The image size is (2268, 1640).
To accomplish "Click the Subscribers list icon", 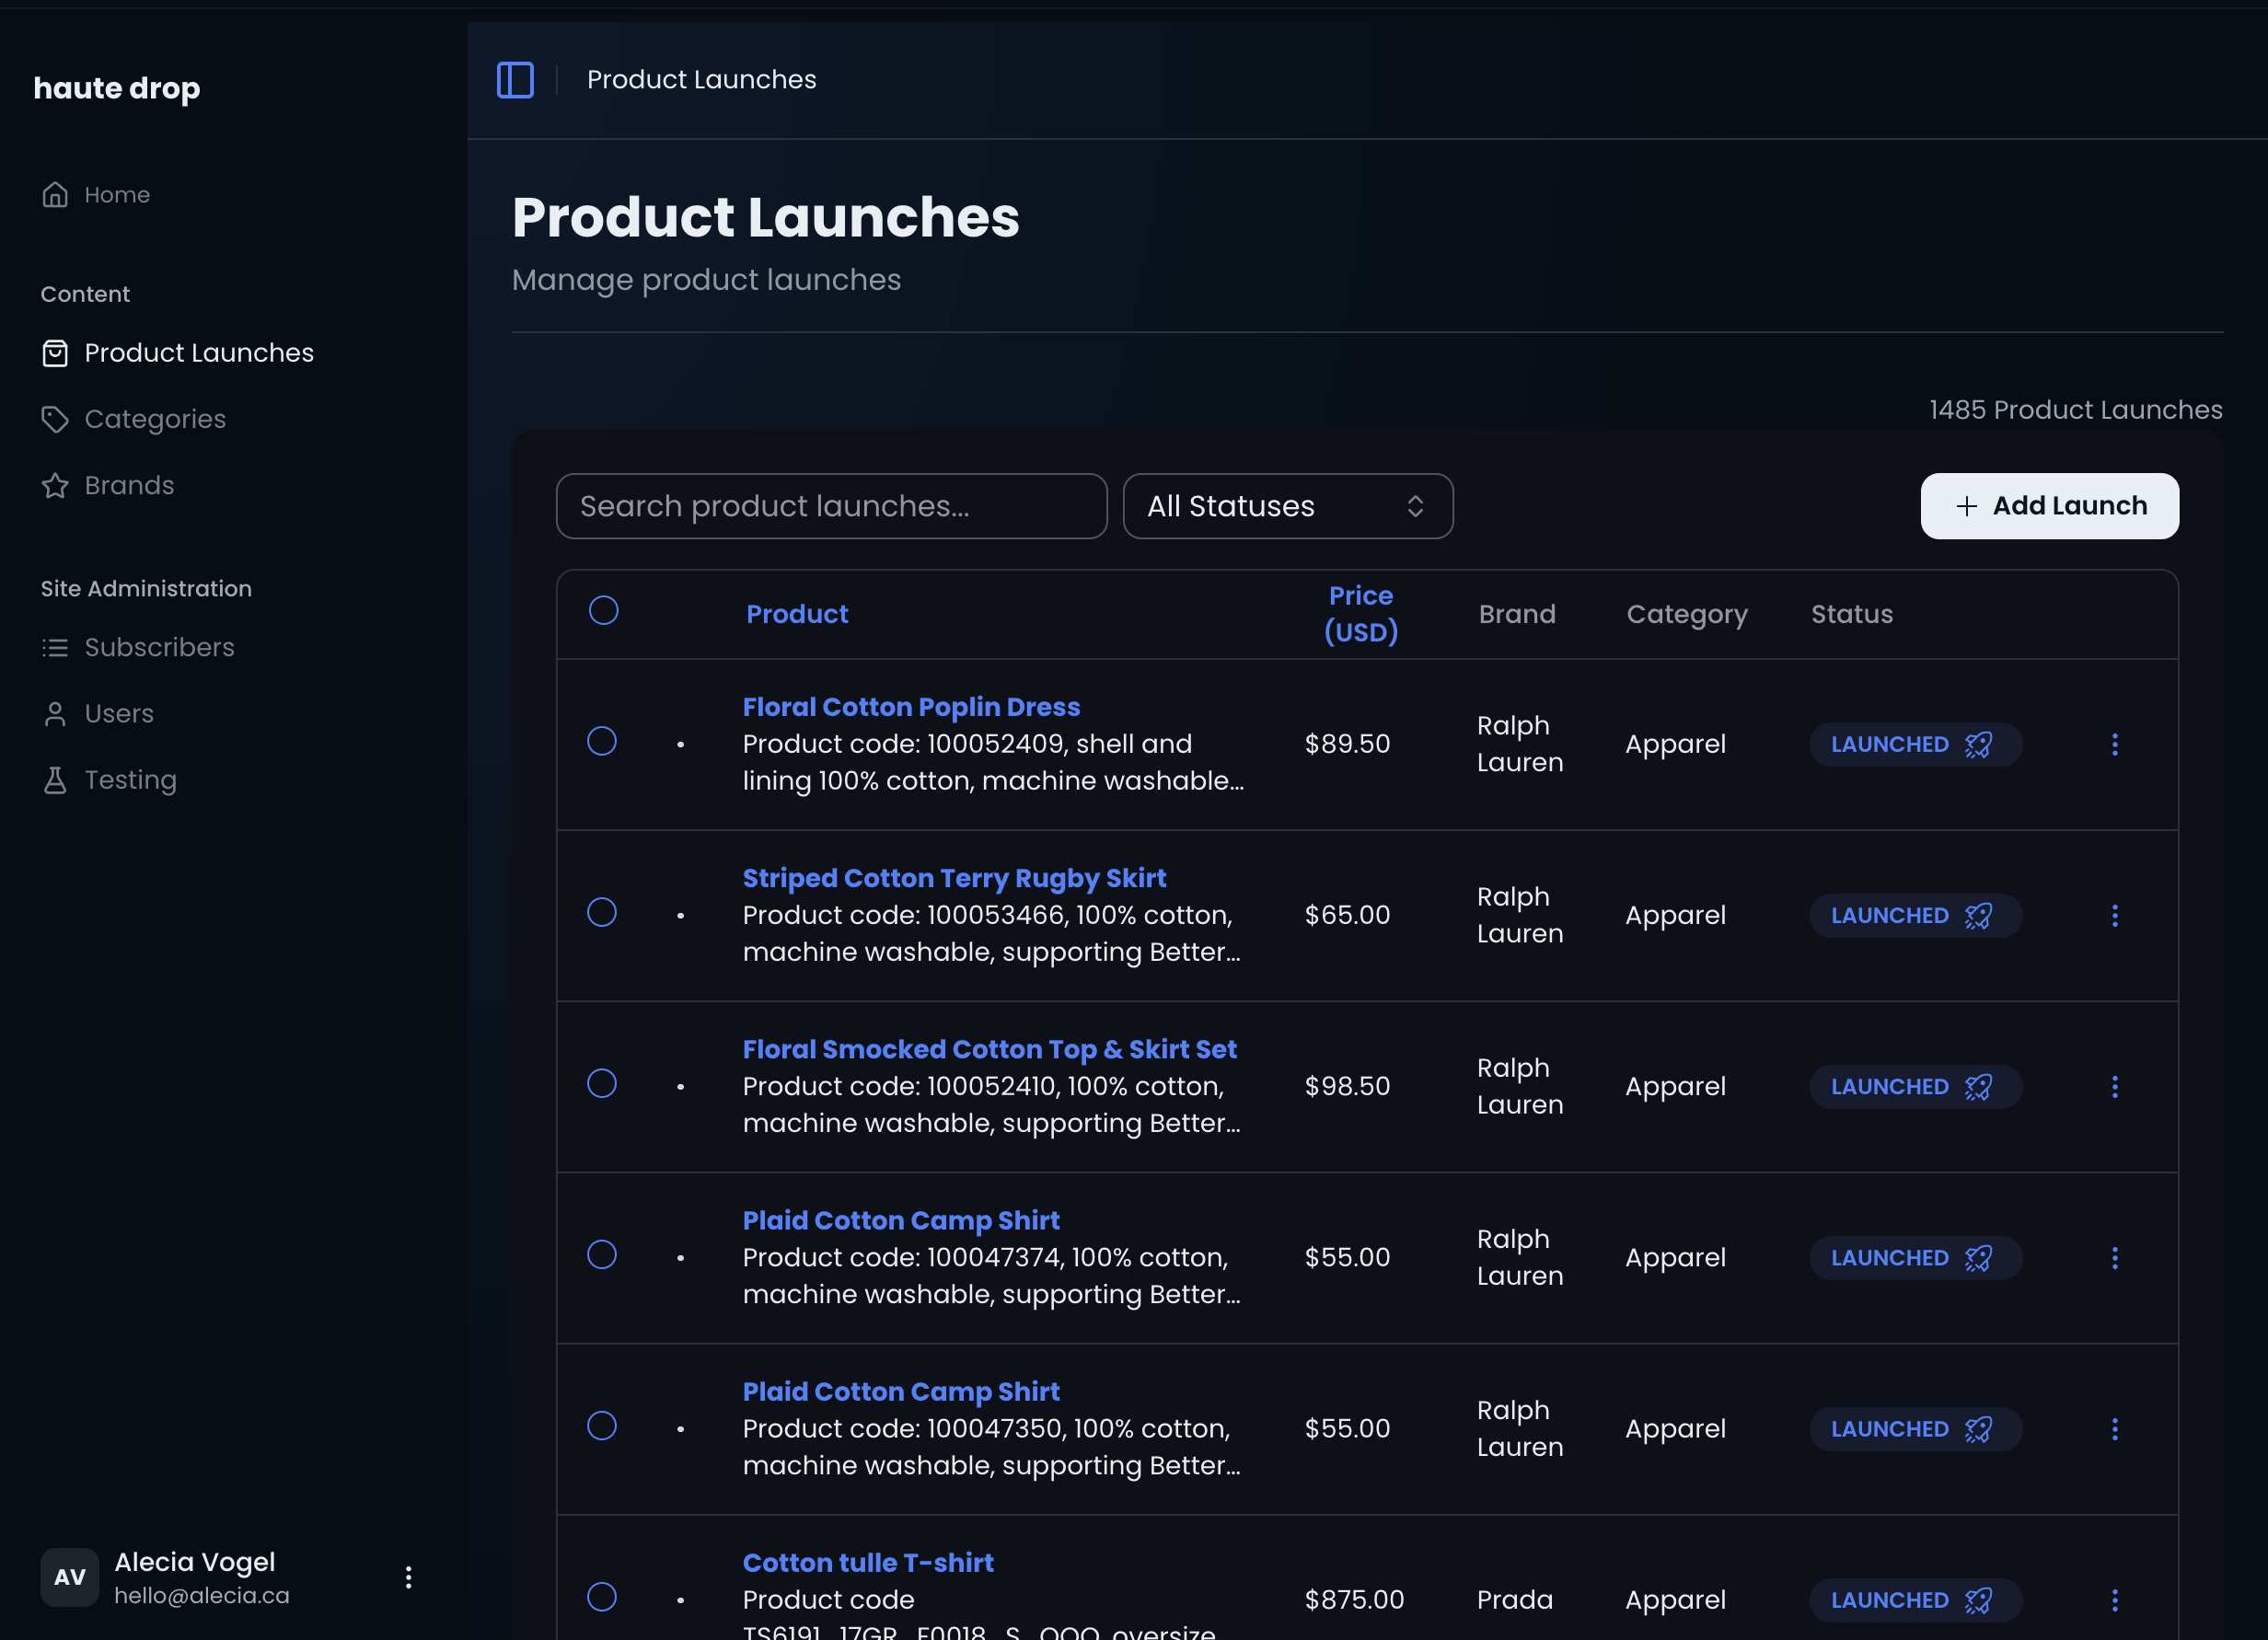I will click(x=55, y=647).
